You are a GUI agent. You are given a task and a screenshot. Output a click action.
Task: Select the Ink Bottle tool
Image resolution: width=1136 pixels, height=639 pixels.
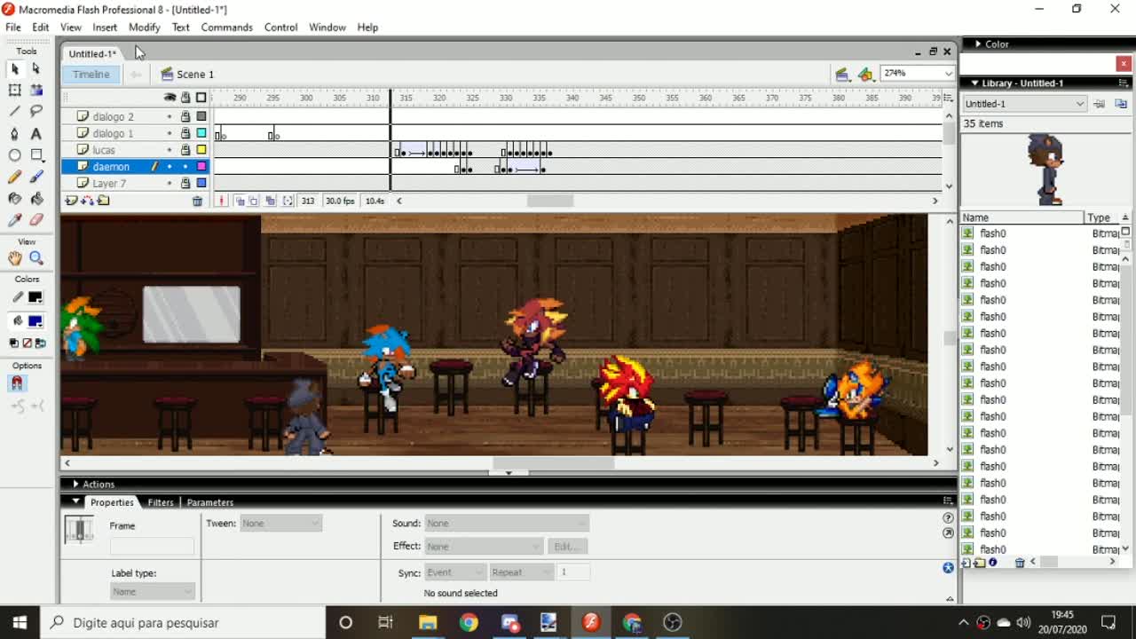pos(14,198)
